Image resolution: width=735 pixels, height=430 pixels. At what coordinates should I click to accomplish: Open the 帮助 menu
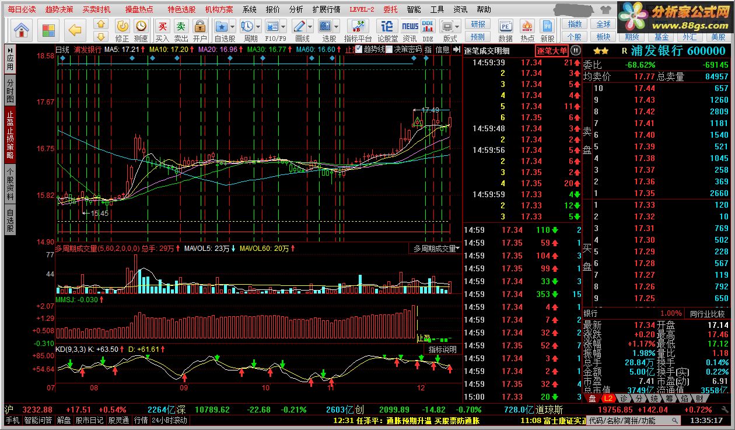(484, 9)
